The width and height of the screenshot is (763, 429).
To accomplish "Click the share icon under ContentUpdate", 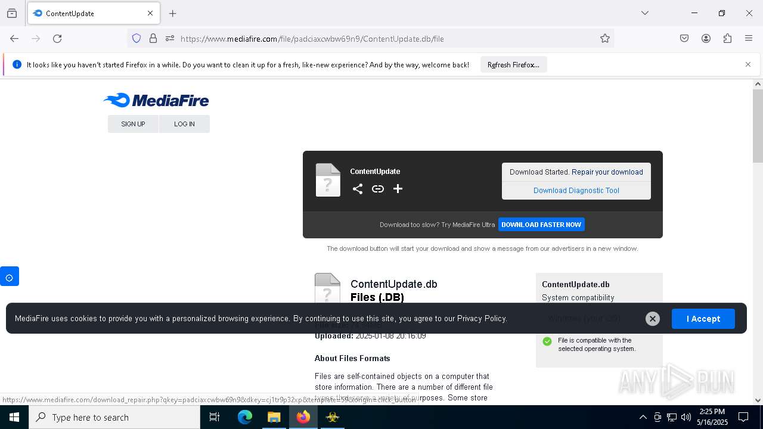I will 358,189.
